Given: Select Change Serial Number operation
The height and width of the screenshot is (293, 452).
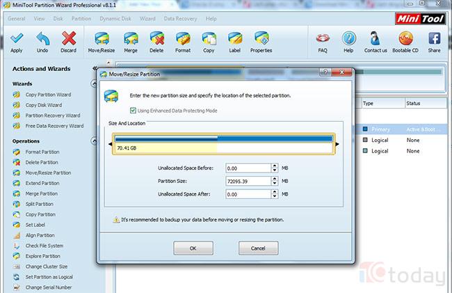Looking at the screenshot, I should click(x=49, y=287).
